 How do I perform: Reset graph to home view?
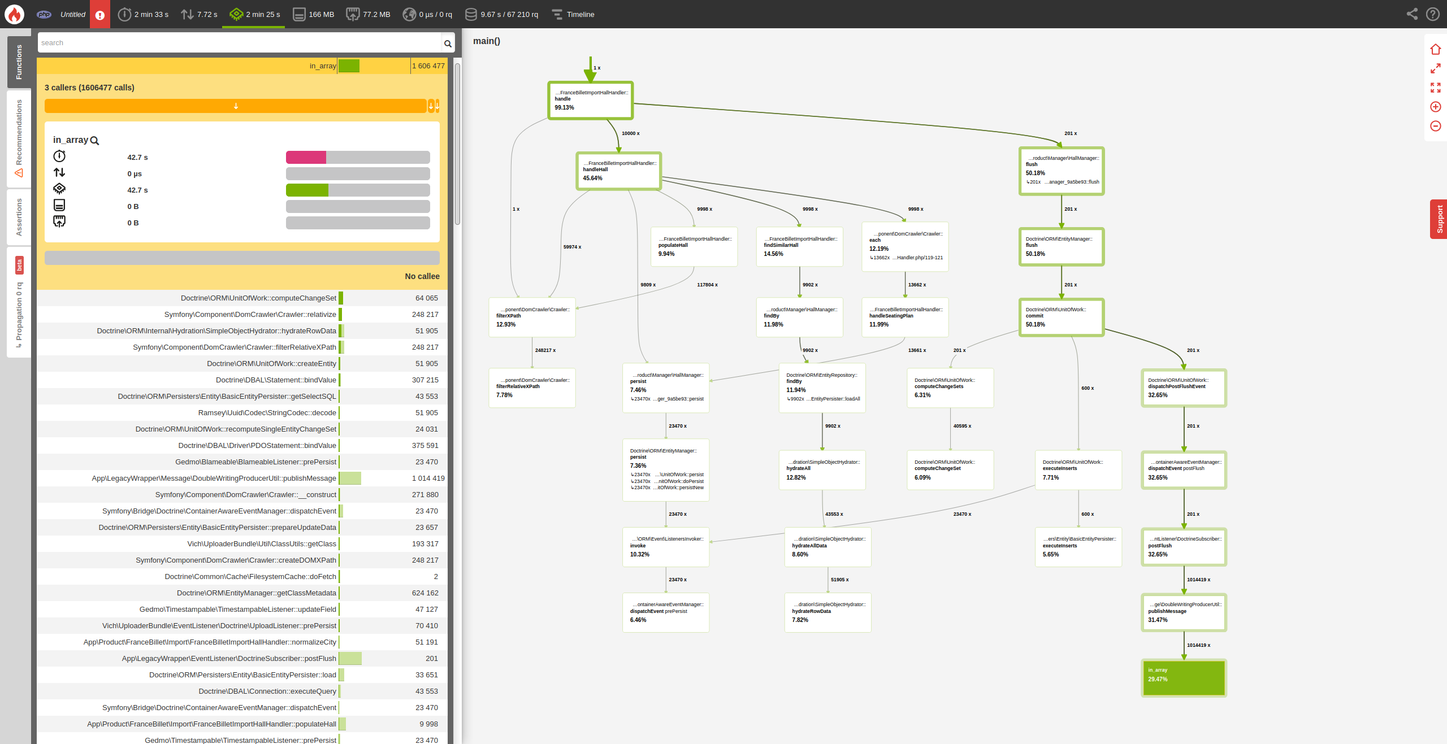1436,49
